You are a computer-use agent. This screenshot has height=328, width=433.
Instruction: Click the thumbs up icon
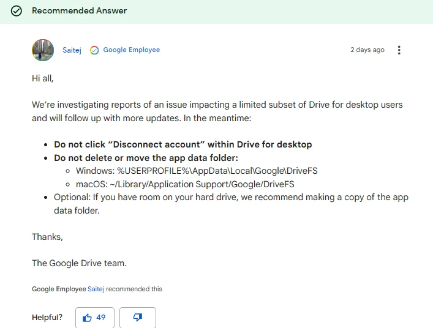[x=87, y=318]
